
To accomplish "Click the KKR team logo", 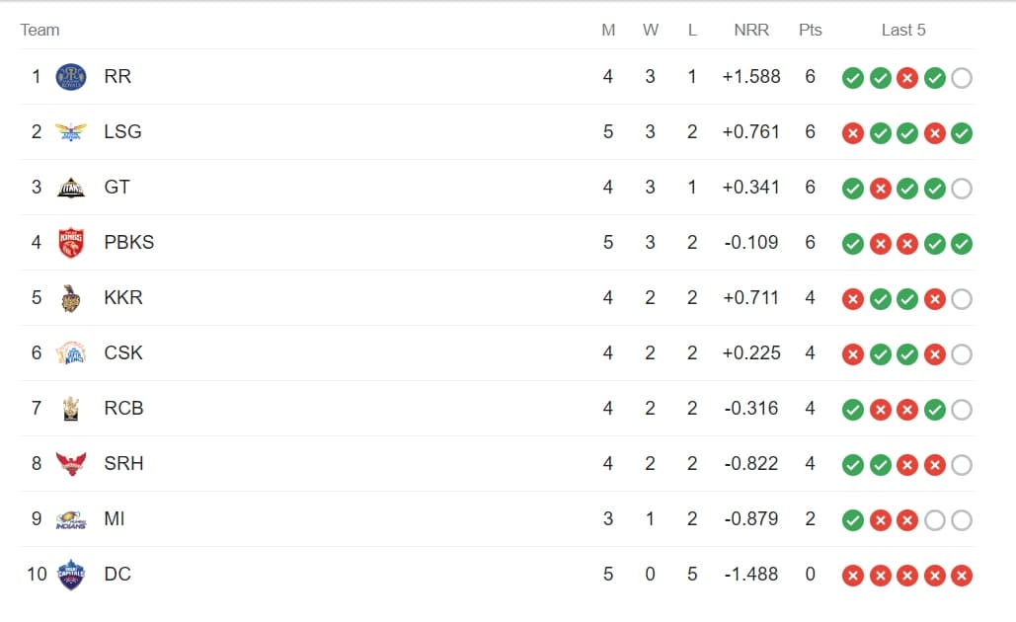I will coord(71,298).
